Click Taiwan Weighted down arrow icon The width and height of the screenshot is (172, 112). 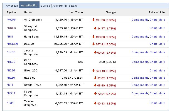pos(95,103)
